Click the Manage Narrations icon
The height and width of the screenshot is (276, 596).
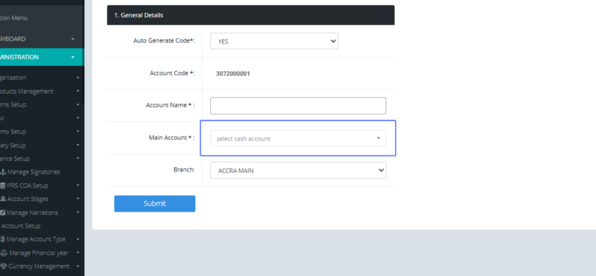point(2,213)
